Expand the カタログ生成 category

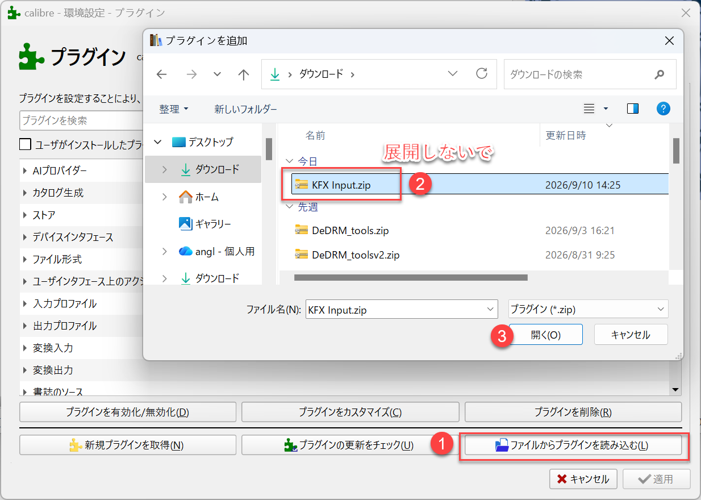click(26, 193)
